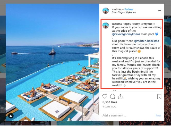Visit the @cavotagoomykonos mention
This screenshot has width=171, height=126.
tap(126, 34)
